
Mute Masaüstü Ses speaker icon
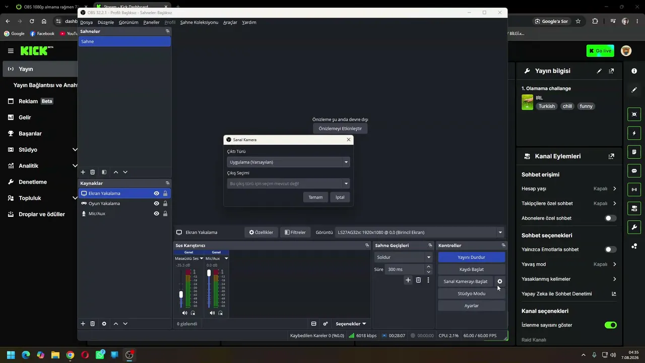click(x=184, y=313)
